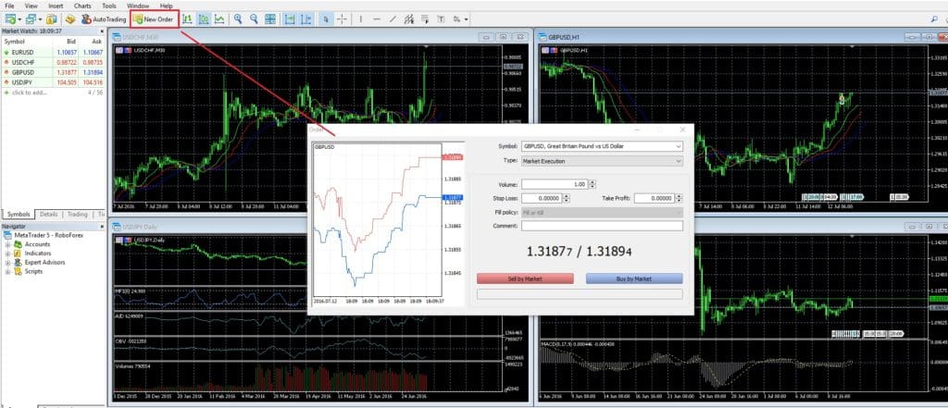The image size is (948, 408).
Task: Switch to Details tab in Market Watch
Action: (x=48, y=214)
